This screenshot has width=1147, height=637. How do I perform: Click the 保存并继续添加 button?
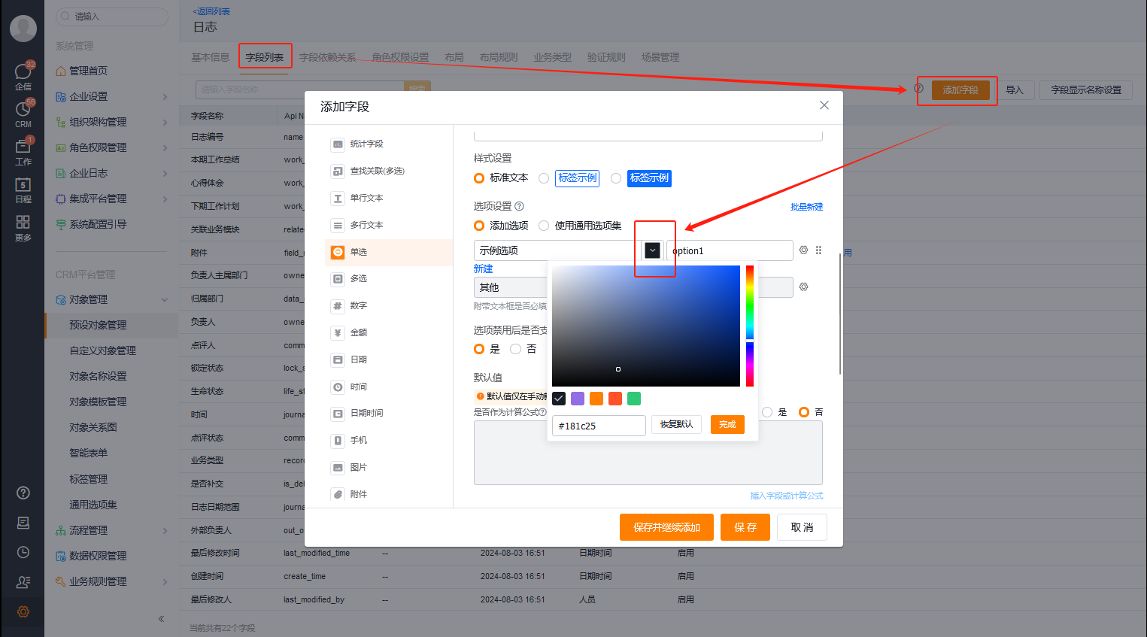666,527
